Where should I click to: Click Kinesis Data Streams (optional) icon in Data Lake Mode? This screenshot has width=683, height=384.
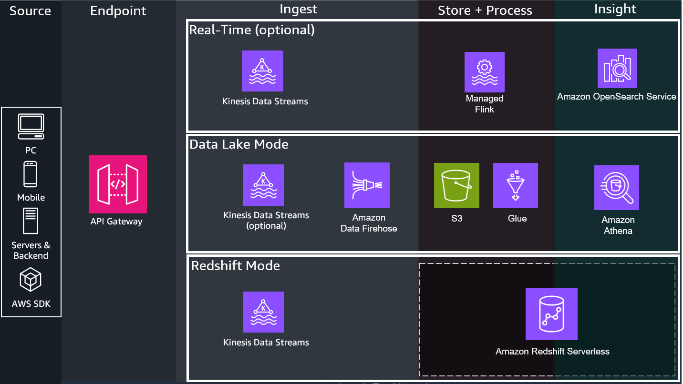264,185
